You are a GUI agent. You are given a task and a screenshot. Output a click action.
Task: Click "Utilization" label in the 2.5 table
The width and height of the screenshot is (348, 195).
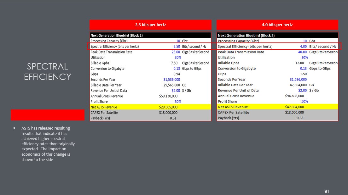[98, 58]
